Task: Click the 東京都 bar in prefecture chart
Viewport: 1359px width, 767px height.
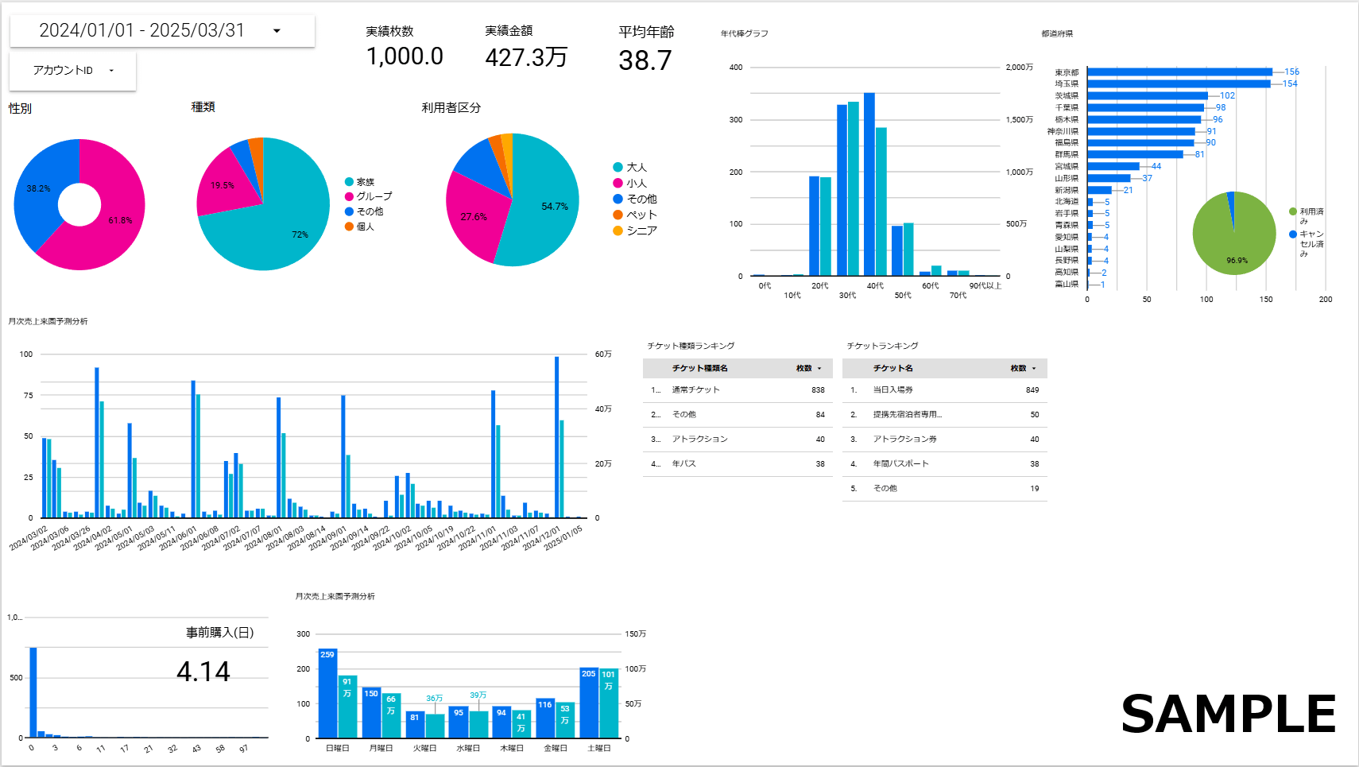Action: [x=1179, y=72]
